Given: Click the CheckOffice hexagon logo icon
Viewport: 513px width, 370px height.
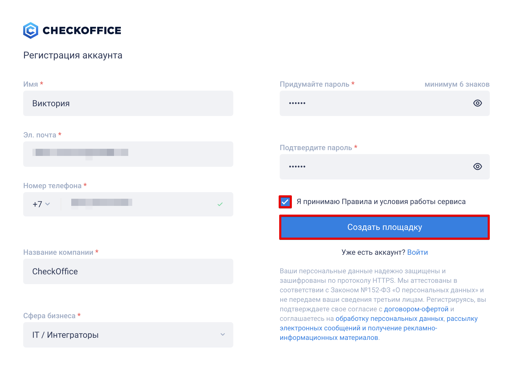Looking at the screenshot, I should [x=31, y=30].
